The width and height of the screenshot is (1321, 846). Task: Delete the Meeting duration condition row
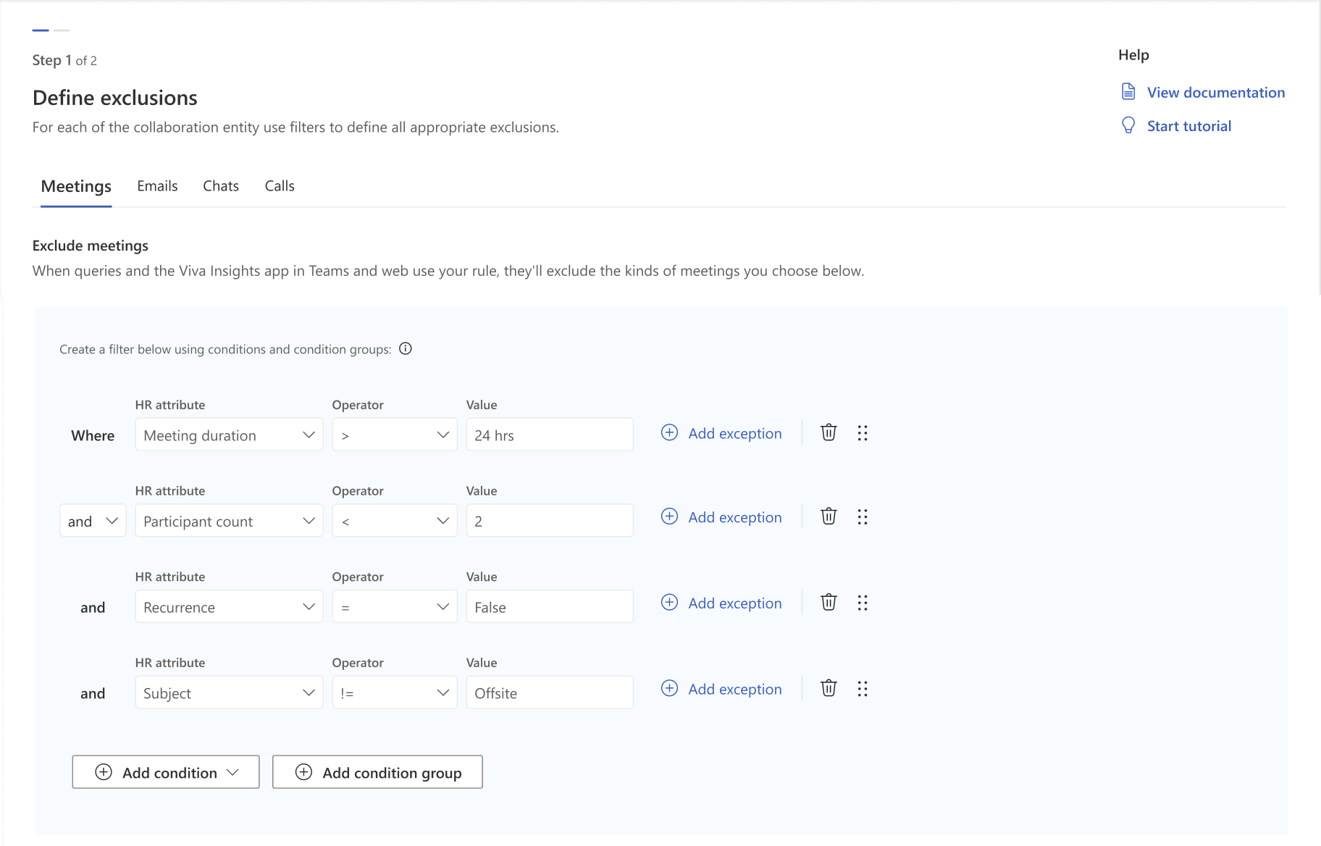829,433
